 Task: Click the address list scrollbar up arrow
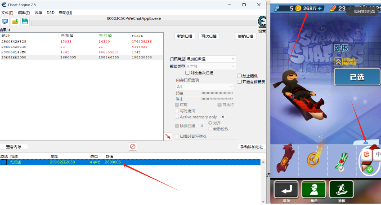[x=263, y=162]
